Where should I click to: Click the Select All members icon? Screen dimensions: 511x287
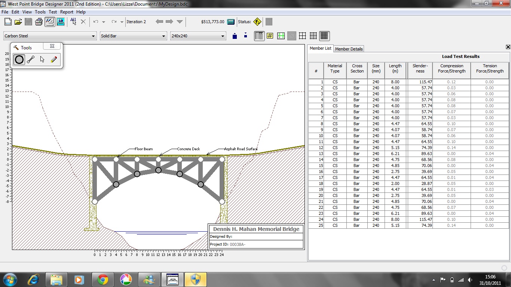(73, 22)
